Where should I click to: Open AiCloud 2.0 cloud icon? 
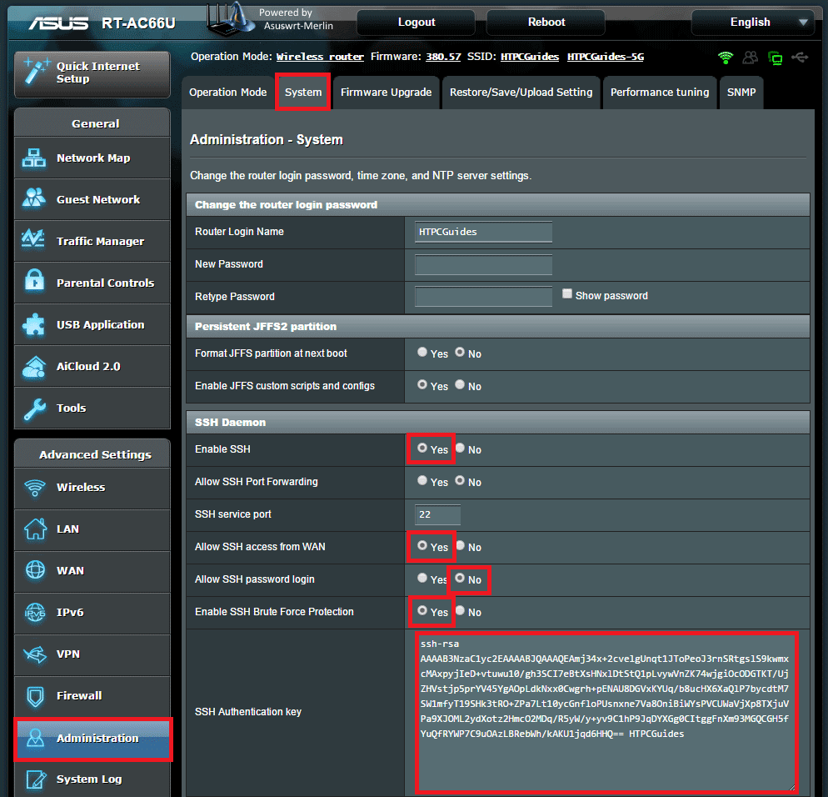point(35,366)
